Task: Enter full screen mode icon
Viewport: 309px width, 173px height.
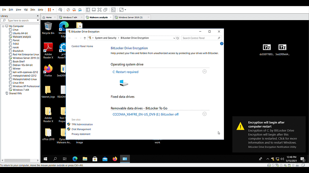Action: (100, 10)
